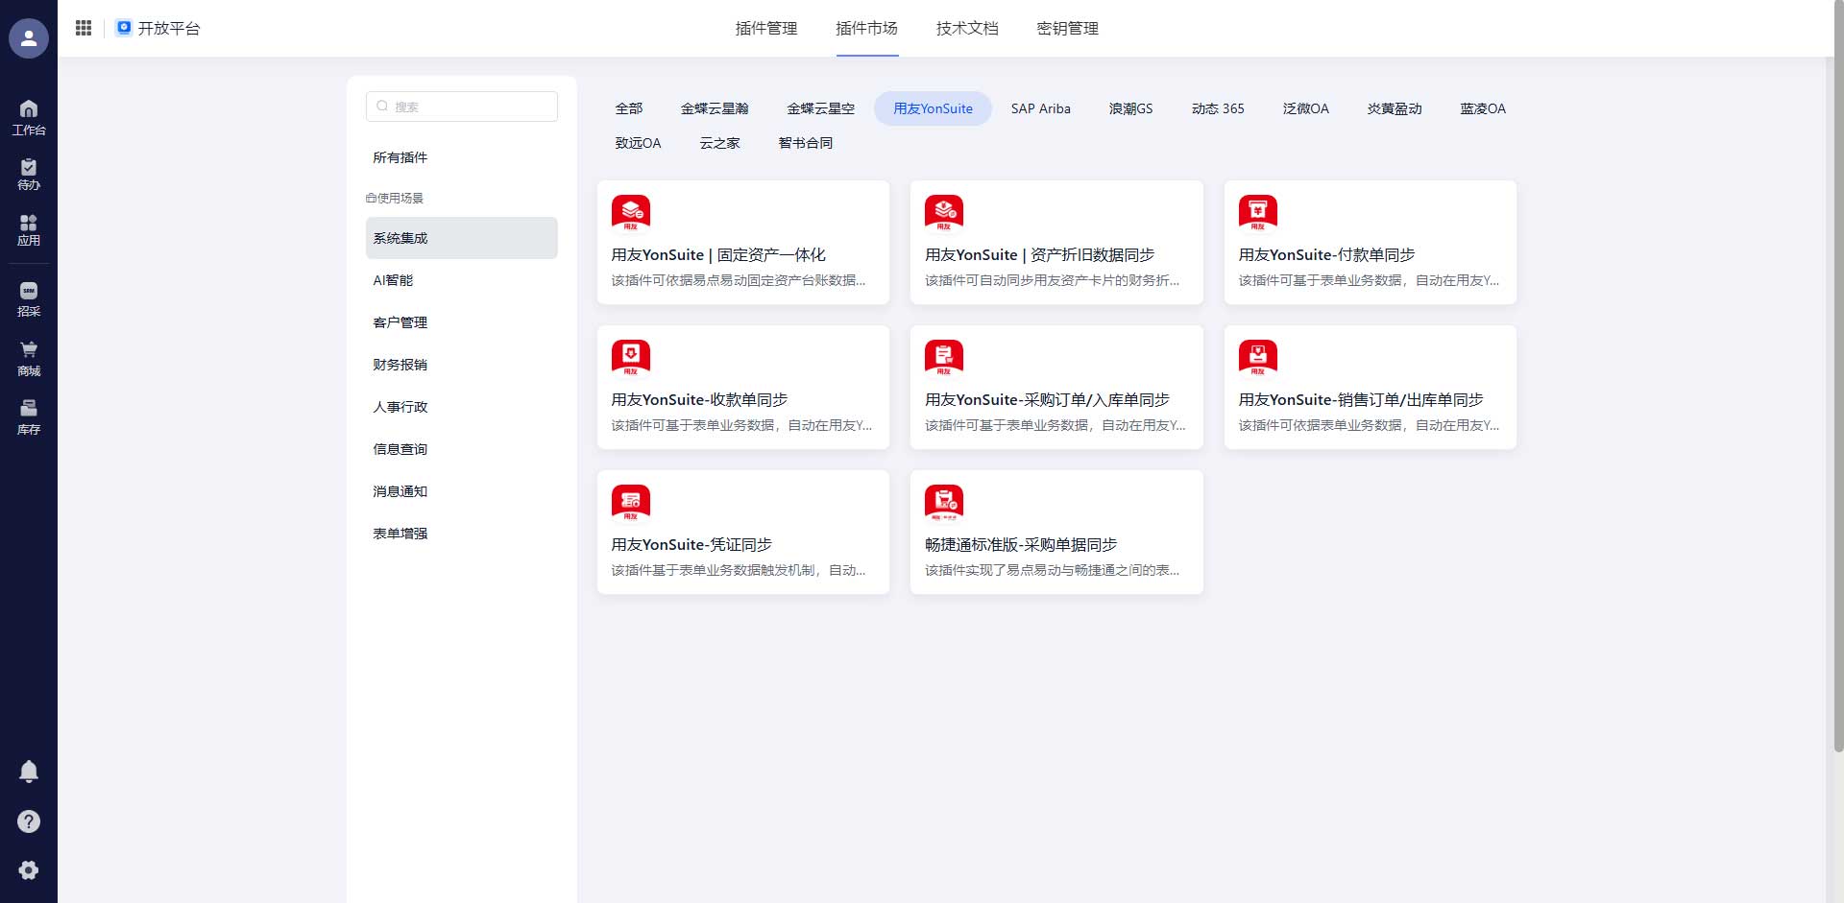Switch to 插件市场 tab

pos(867,29)
